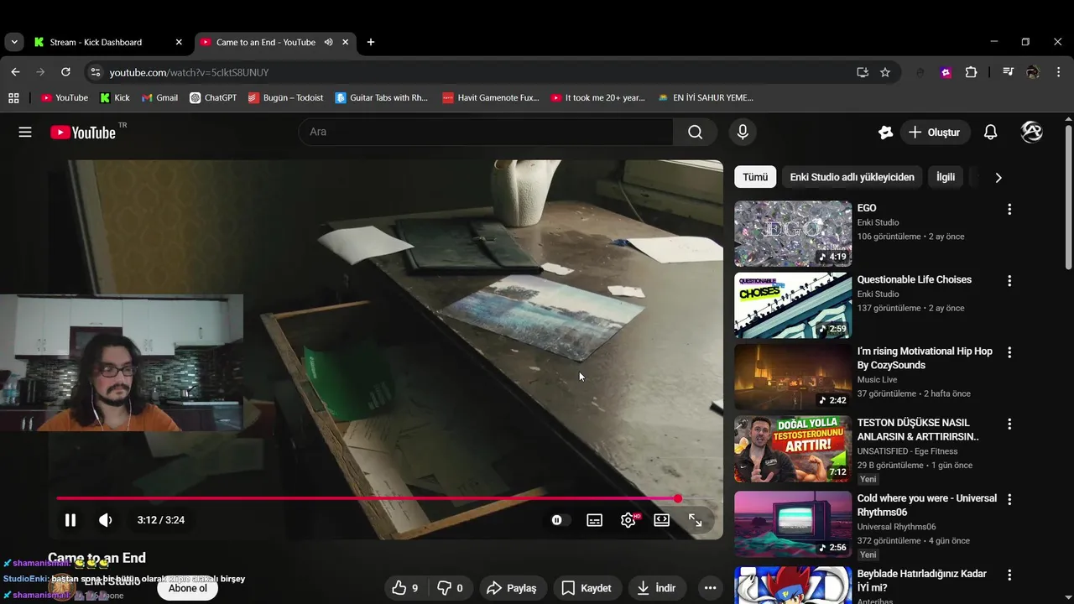Reload the page
Image resolution: width=1074 pixels, height=604 pixels.
tap(65, 72)
